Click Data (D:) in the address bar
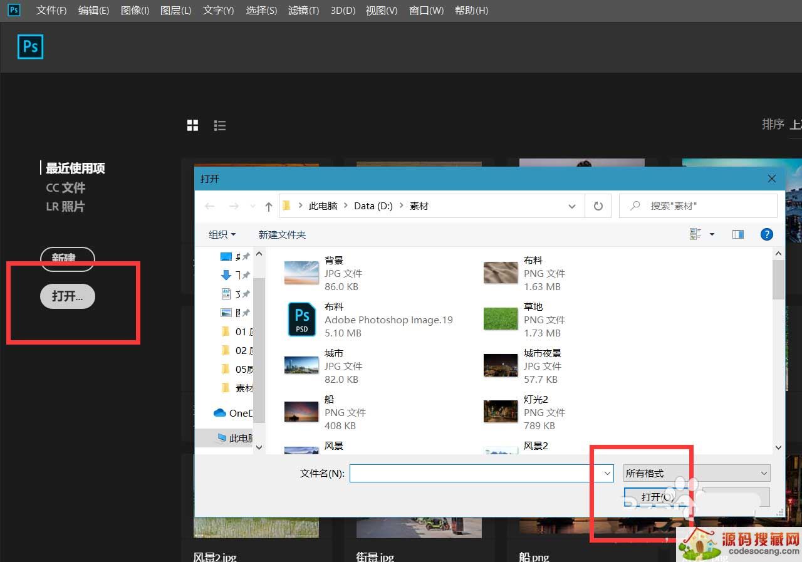The image size is (802, 562). click(373, 206)
